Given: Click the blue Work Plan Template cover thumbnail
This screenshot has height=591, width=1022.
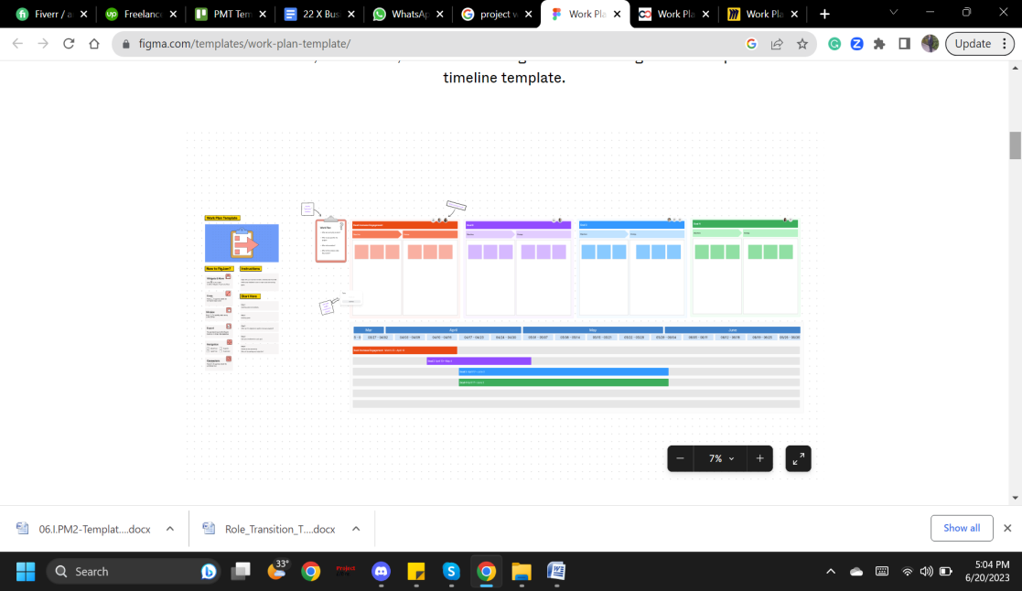Looking at the screenshot, I should [242, 243].
